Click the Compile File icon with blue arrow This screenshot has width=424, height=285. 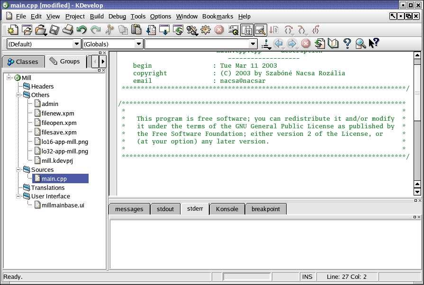[151, 30]
